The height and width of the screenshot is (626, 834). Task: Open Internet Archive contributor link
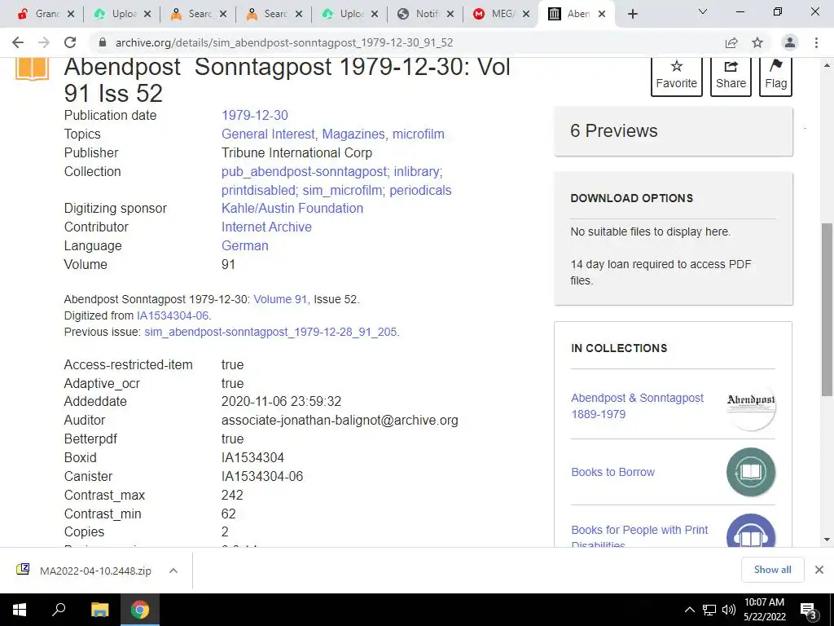pos(266,227)
